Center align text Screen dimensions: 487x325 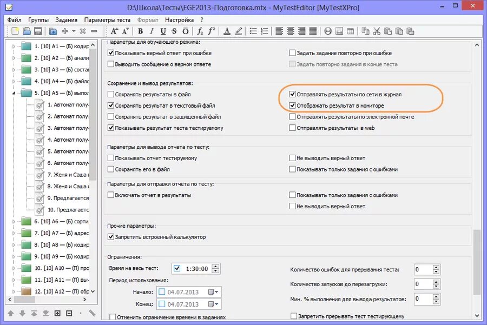coord(291,31)
